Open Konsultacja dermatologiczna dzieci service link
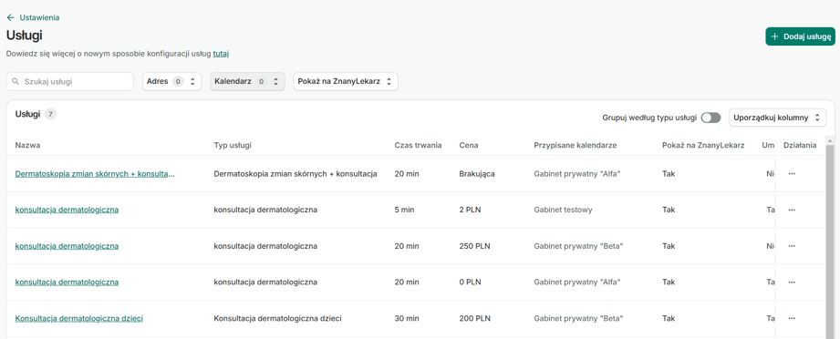Viewport: 840px width, 339px height. pos(78,318)
